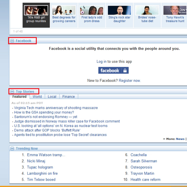
Task: Switch to the Featured tab
Action: coord(19,97)
